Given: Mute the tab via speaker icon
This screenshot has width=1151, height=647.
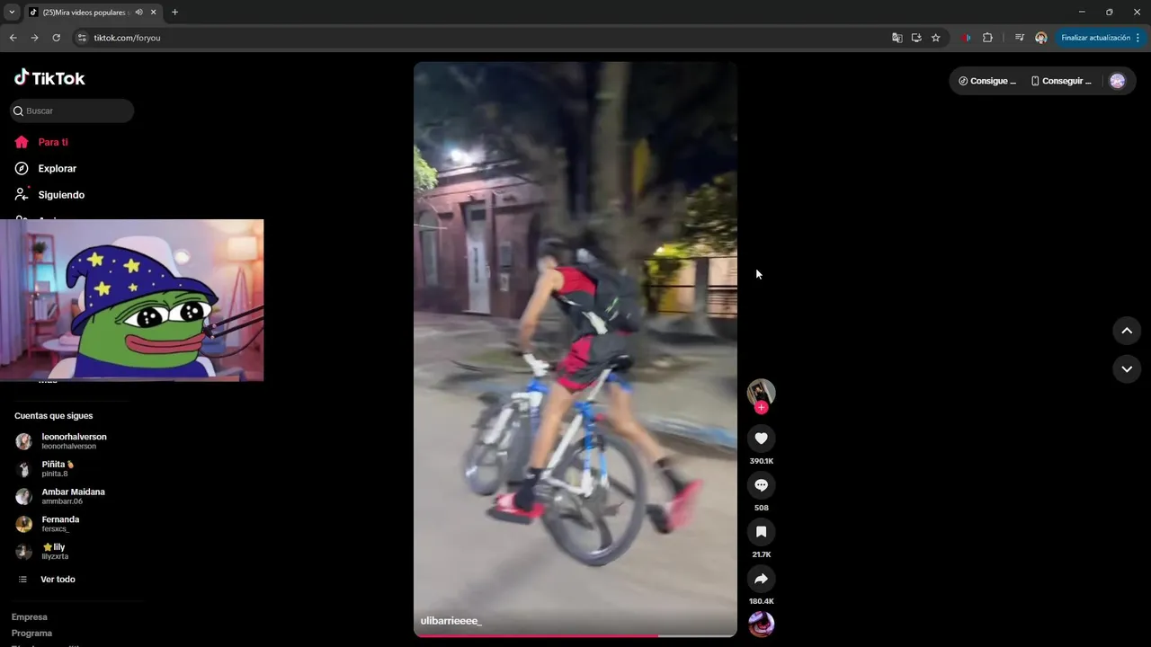Looking at the screenshot, I should click(x=138, y=12).
